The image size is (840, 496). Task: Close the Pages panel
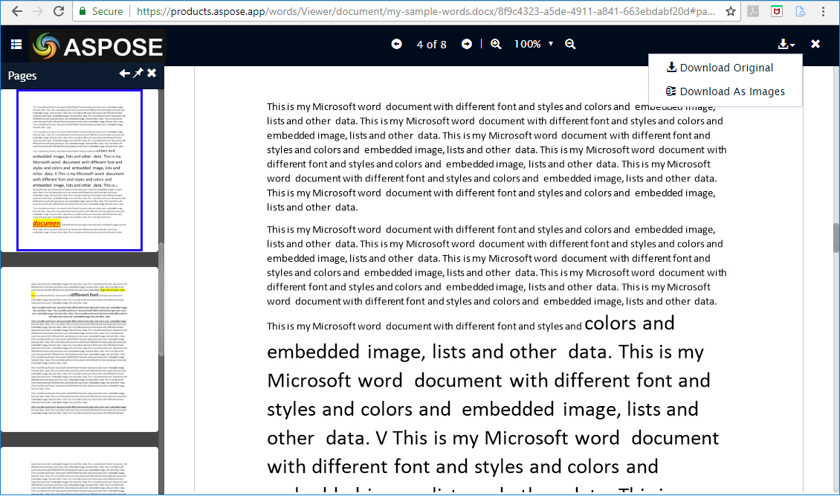pyautogui.click(x=152, y=73)
